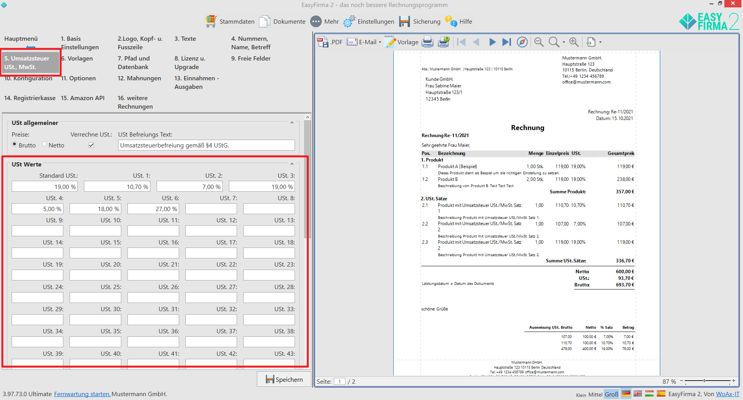Click the Speichern save button
The image size is (743, 400).
[284, 379]
